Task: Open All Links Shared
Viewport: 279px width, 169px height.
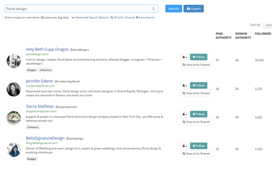Action: point(122,18)
